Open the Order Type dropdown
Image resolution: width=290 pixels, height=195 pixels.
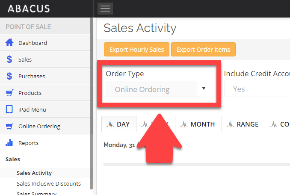coord(154,89)
